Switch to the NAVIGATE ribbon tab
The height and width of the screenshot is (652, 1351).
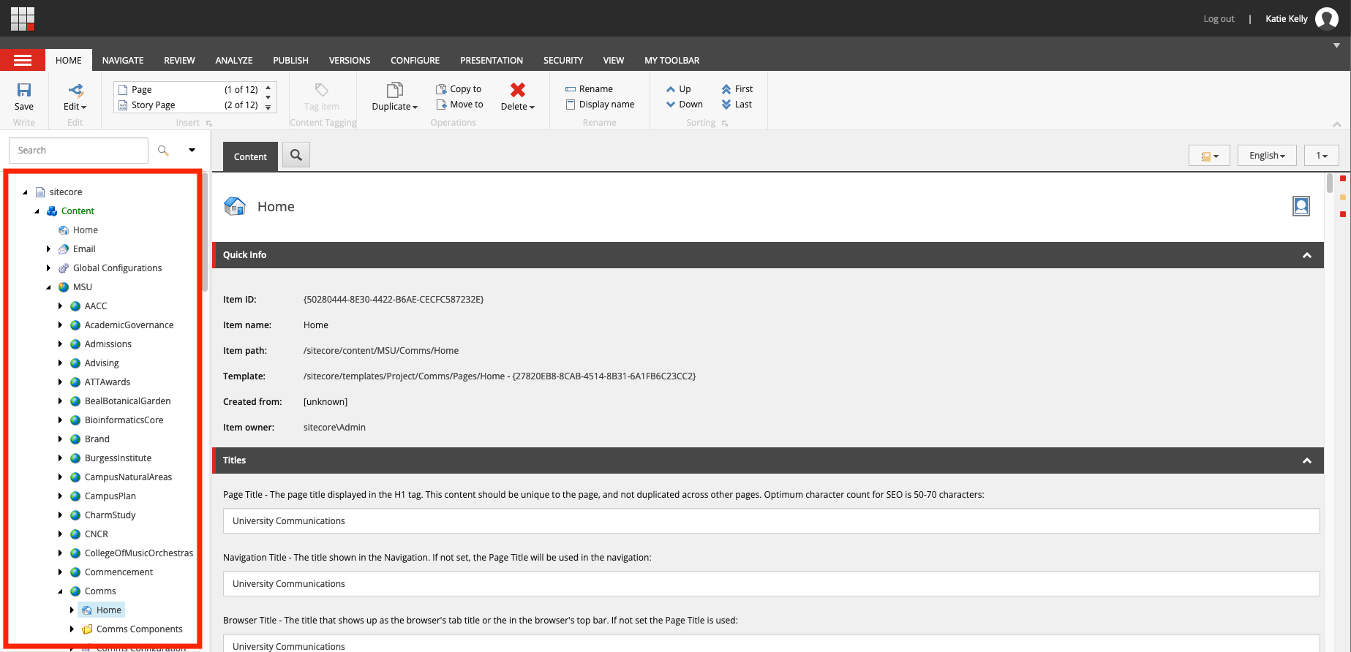pos(123,60)
